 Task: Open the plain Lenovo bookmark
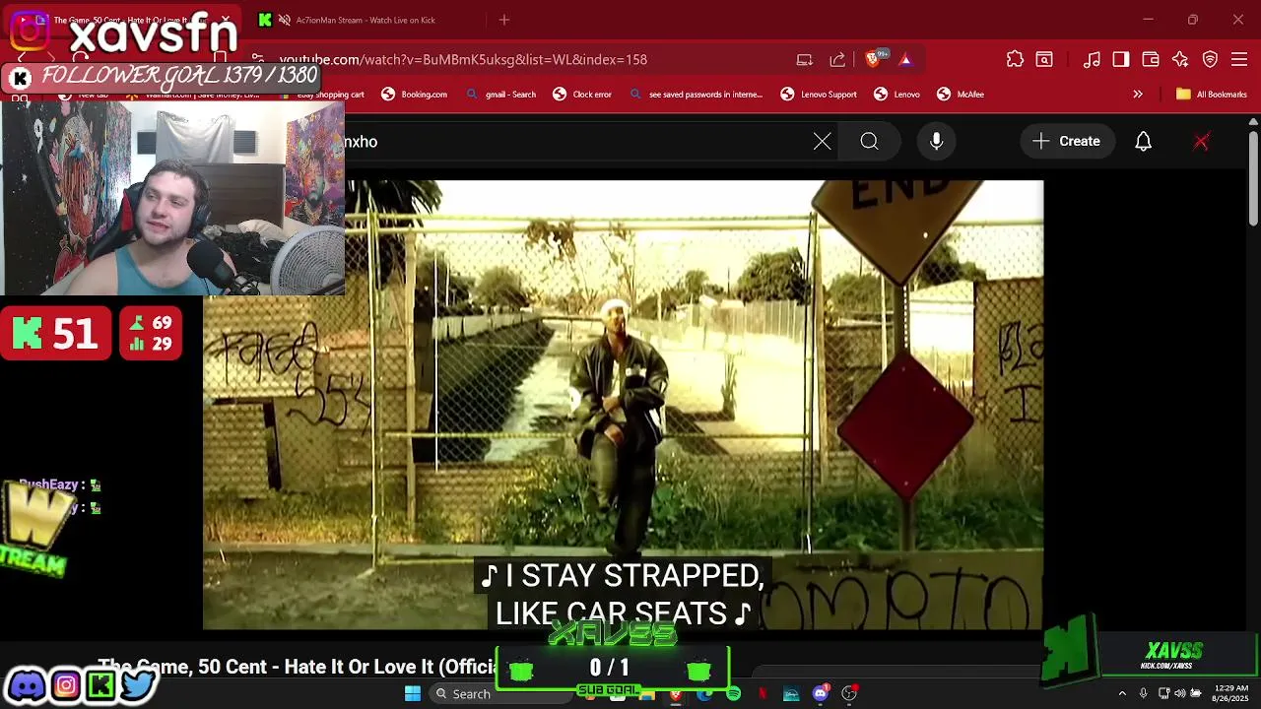[x=896, y=95]
